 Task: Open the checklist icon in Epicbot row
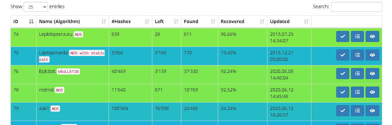pos(357,74)
